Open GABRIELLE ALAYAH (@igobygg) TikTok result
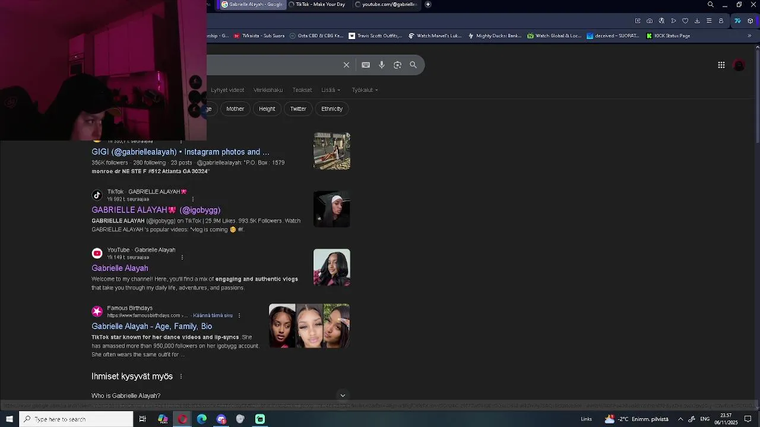The width and height of the screenshot is (760, 427). (156, 210)
